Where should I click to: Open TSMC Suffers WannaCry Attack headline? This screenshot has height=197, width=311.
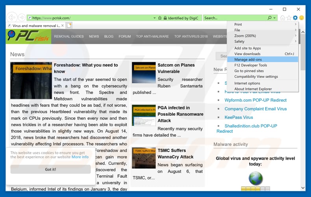pyautogui.click(x=176, y=154)
